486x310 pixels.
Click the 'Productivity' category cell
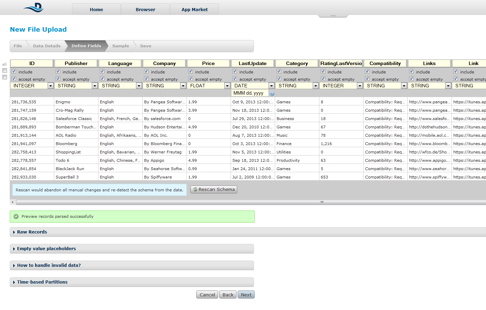click(x=297, y=160)
